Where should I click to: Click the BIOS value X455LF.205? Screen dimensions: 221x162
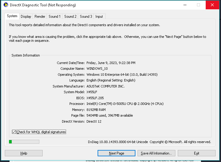(95, 98)
